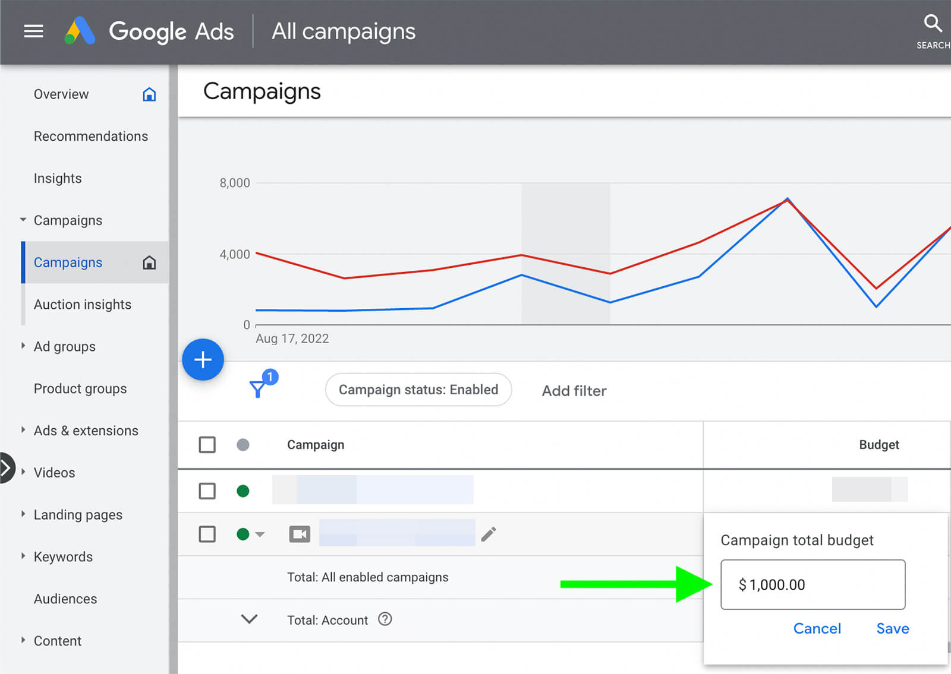Go to Recommendations
This screenshot has width=951, height=674.
click(91, 137)
